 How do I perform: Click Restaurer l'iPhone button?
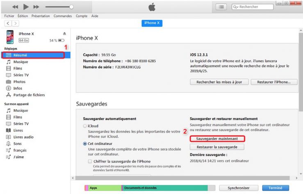(274, 82)
